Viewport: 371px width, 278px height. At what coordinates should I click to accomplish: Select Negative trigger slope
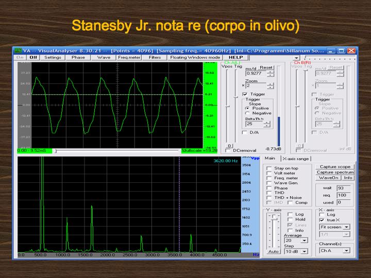click(247, 113)
